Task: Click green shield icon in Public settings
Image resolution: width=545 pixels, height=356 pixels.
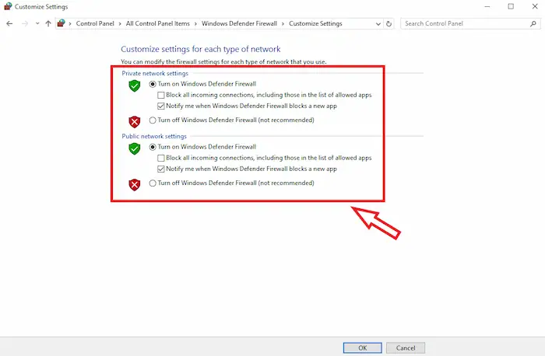Action: pyautogui.click(x=135, y=148)
